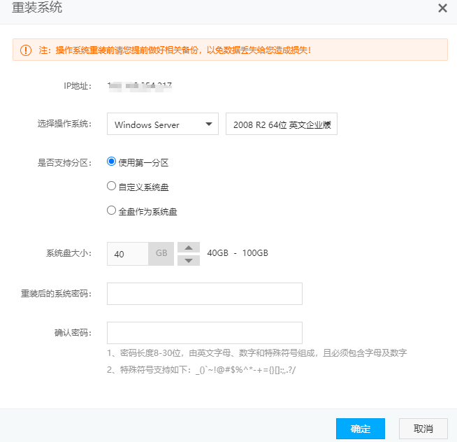457x442 pixels.
Task: Select the 自定义系统盘 radio option
Action: tap(111, 186)
